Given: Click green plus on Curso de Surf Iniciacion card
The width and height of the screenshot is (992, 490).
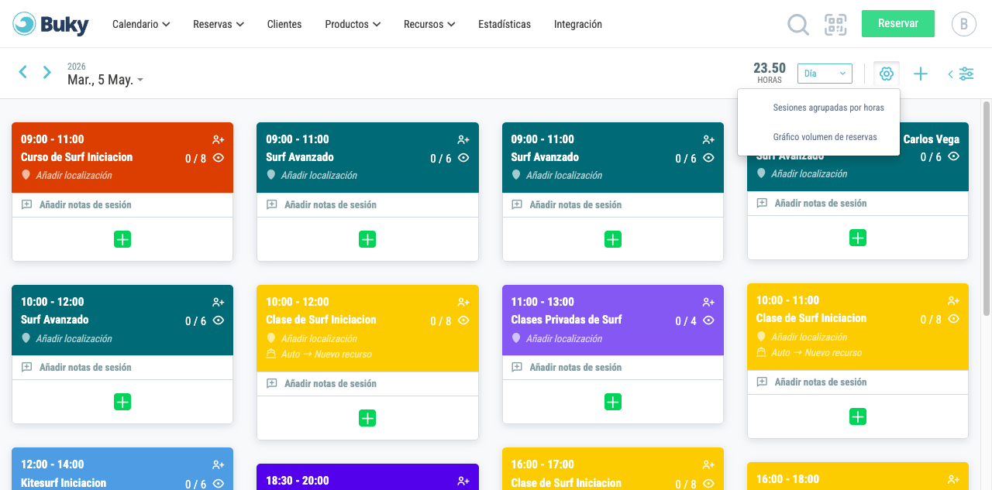Looking at the screenshot, I should coord(122,239).
